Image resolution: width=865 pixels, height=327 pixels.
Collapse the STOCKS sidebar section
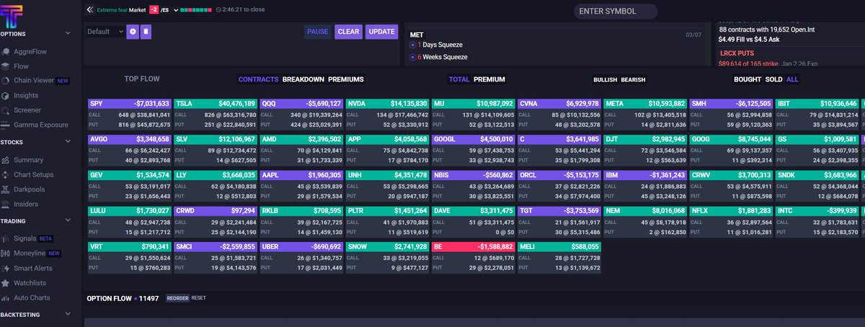click(68, 143)
